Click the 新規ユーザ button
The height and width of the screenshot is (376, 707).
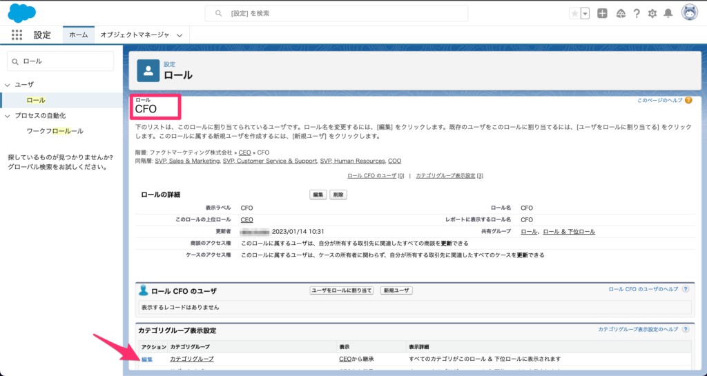[396, 290]
